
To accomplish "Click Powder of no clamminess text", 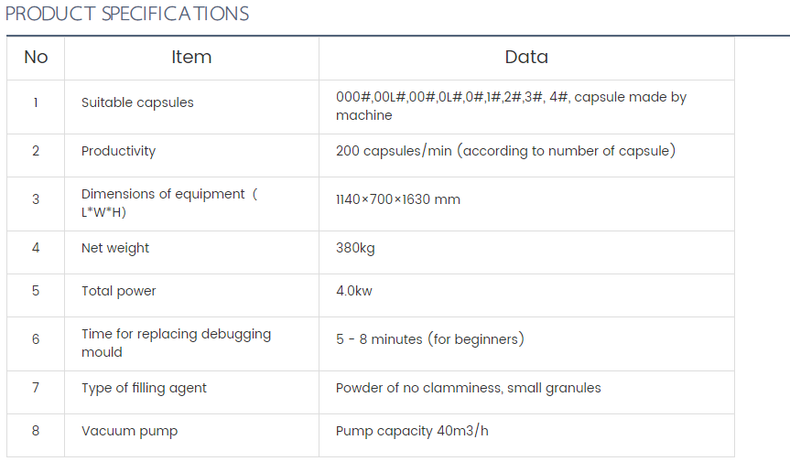I will [468, 388].
